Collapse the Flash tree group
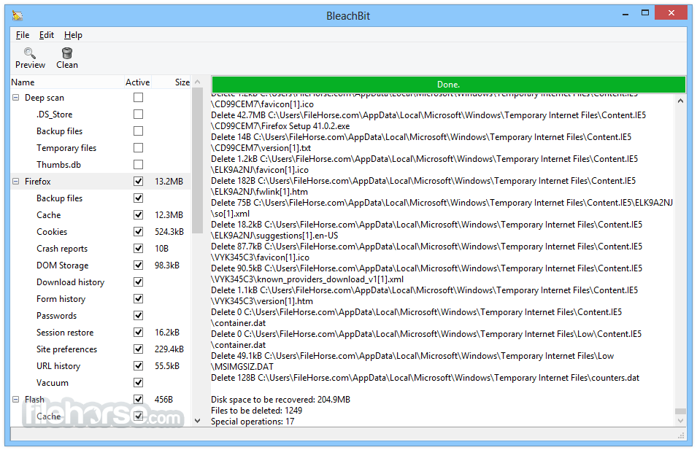 pyautogui.click(x=15, y=400)
